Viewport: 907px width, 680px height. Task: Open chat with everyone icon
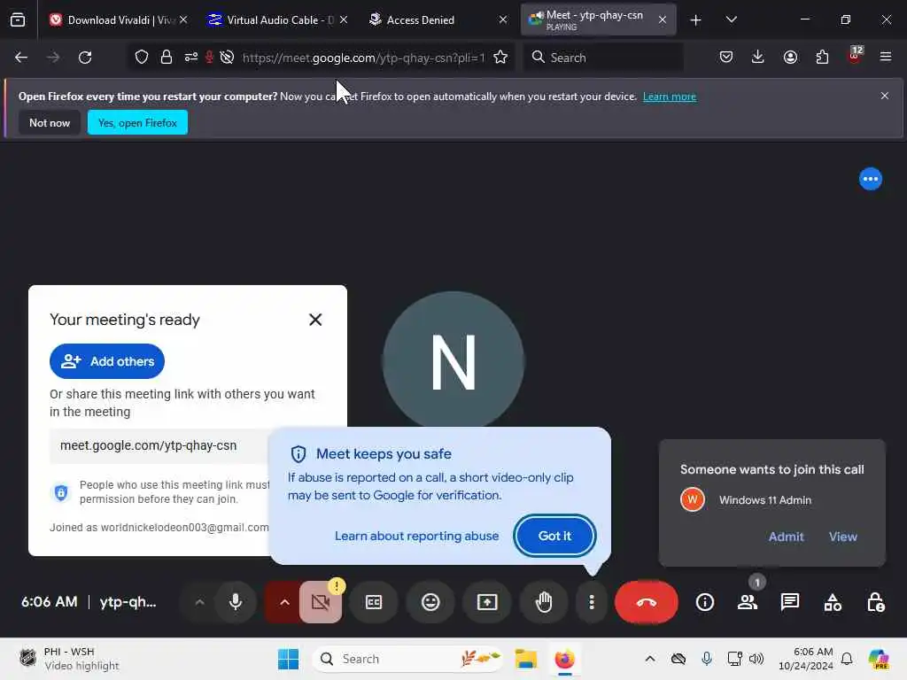click(789, 602)
